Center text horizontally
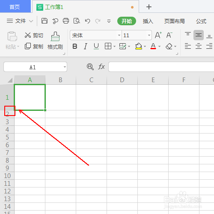This screenshot has width=214, height=214. [x=199, y=46]
